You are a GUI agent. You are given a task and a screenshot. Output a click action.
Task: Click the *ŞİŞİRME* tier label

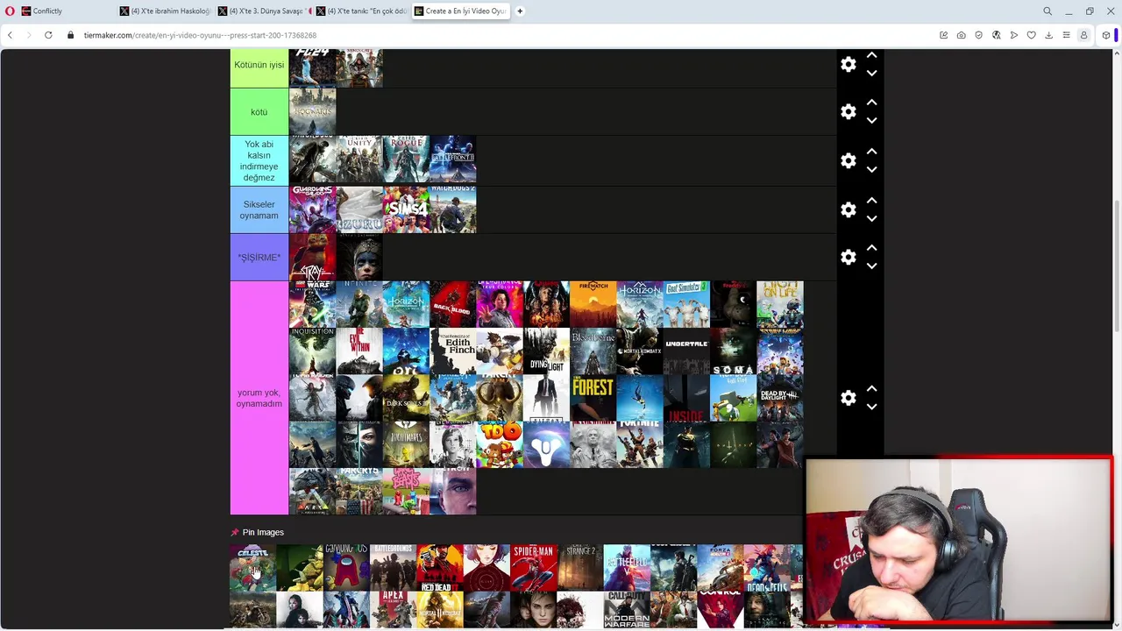(259, 258)
